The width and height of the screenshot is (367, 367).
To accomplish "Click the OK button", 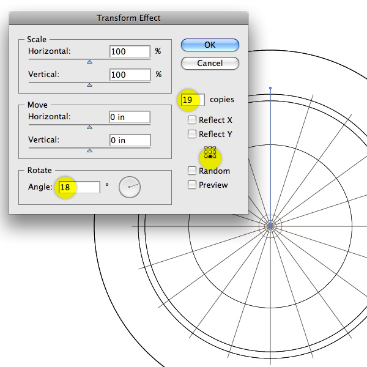I will [210, 45].
